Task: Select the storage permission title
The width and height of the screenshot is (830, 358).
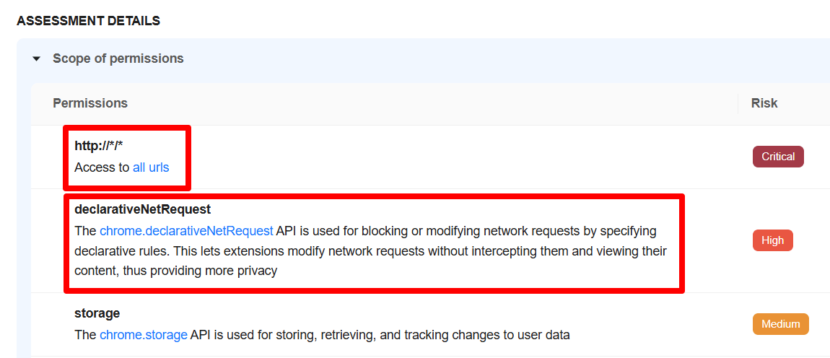Action: click(x=97, y=313)
